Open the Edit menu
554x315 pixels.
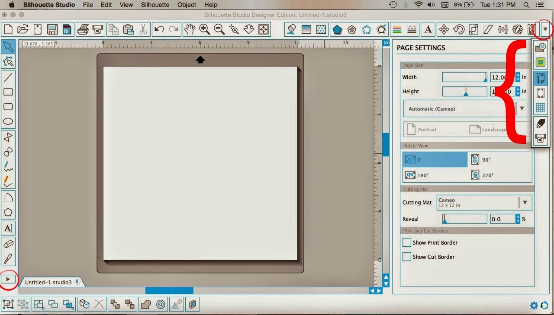106,5
